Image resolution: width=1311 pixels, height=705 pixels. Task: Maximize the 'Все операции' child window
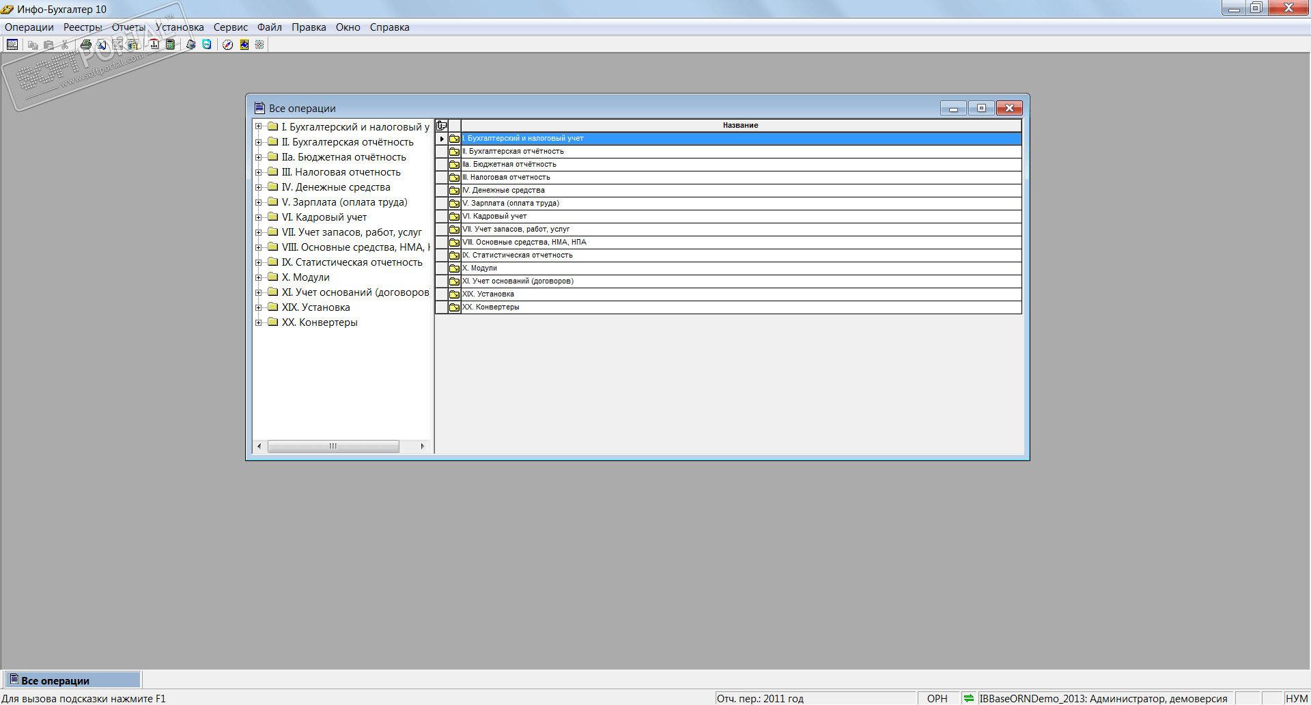tap(981, 108)
